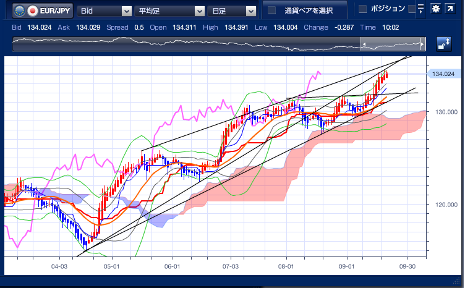Click the 134.024 current price label
This screenshot has height=288, width=465.
coord(443,74)
